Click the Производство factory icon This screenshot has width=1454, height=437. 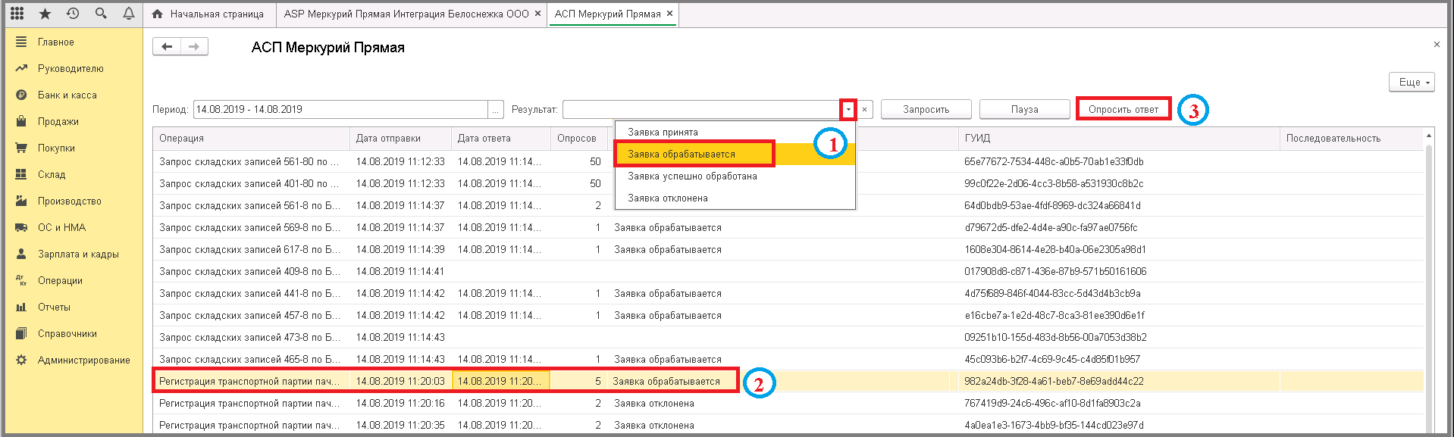[x=21, y=201]
